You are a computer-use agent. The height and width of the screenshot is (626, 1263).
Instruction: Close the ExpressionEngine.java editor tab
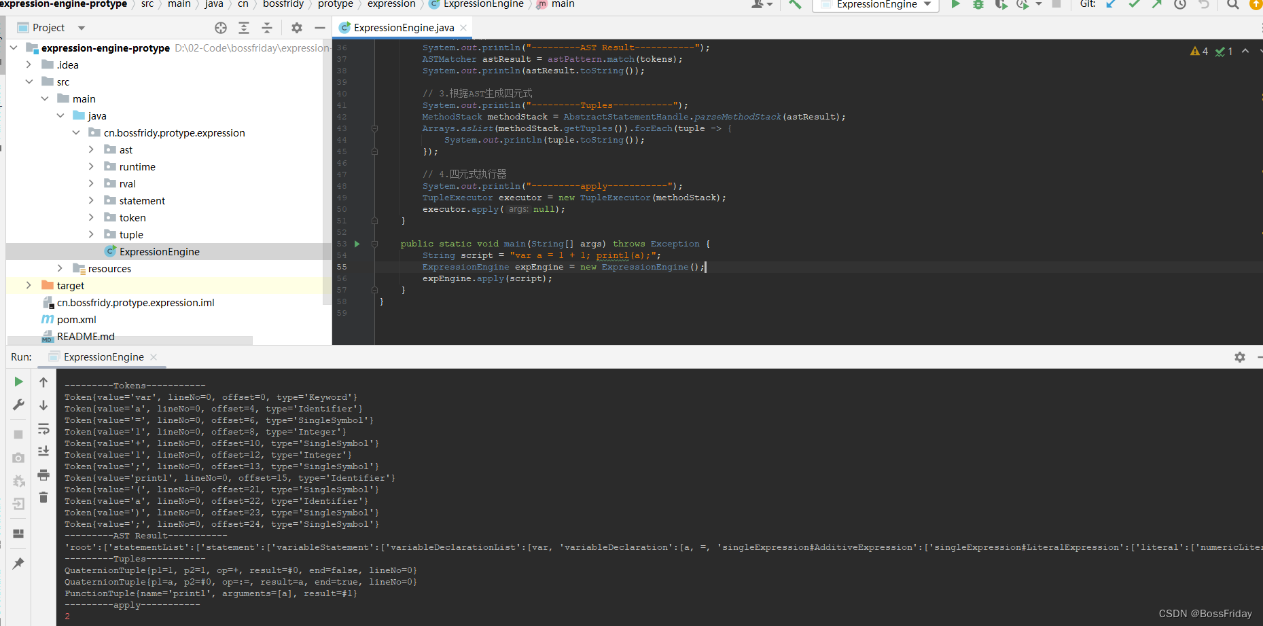[x=463, y=28]
